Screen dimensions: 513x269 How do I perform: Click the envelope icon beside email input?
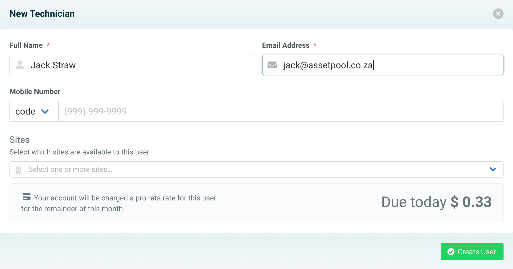pos(272,65)
